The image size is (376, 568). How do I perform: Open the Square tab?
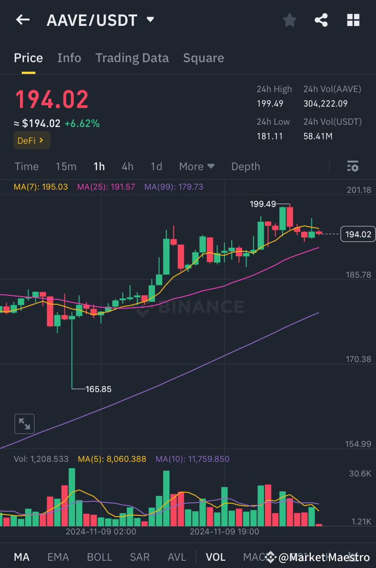[x=203, y=58]
